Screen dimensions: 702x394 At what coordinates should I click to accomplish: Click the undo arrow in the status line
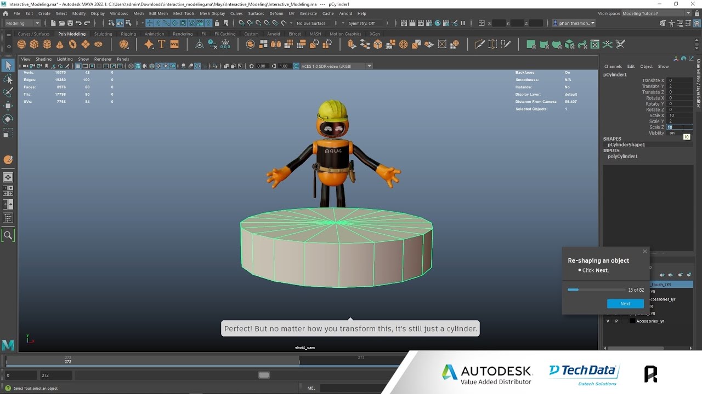78,23
